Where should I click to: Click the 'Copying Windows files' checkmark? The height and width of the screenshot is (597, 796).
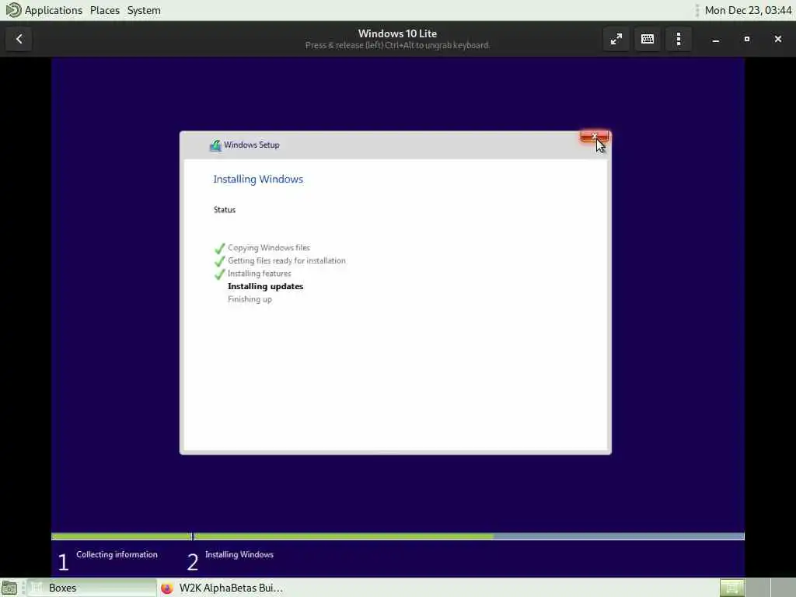220,248
